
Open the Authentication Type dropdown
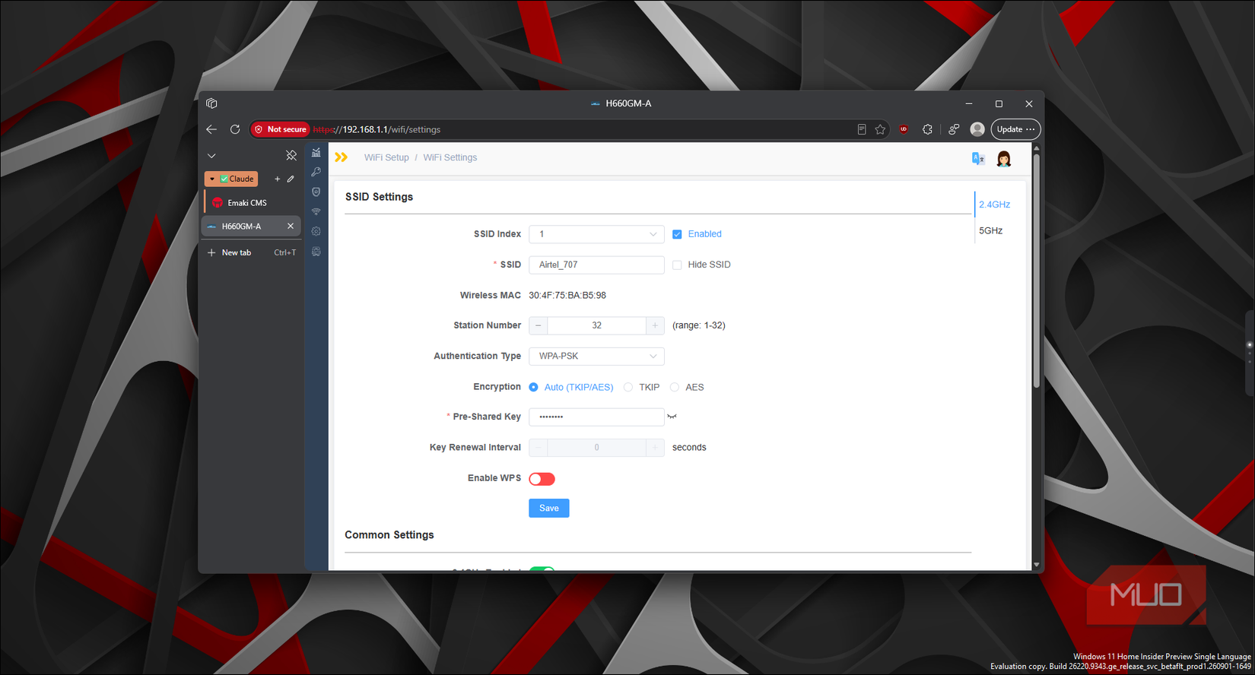(596, 356)
